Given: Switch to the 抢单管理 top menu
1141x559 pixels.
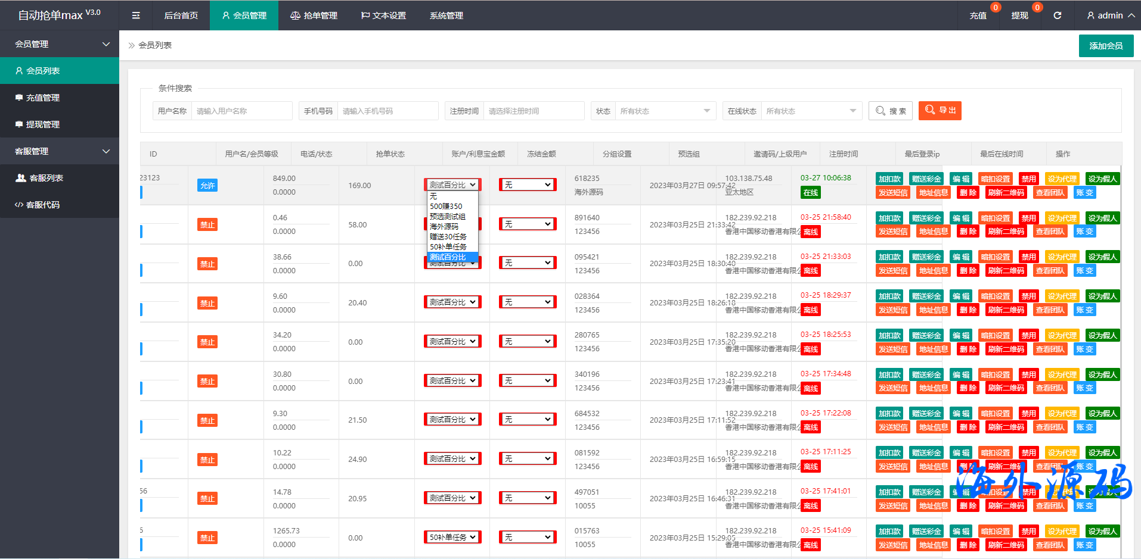Looking at the screenshot, I should (314, 15).
